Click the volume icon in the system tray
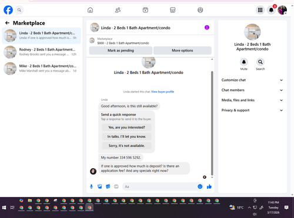The height and width of the screenshot is (218, 294). 255,214
